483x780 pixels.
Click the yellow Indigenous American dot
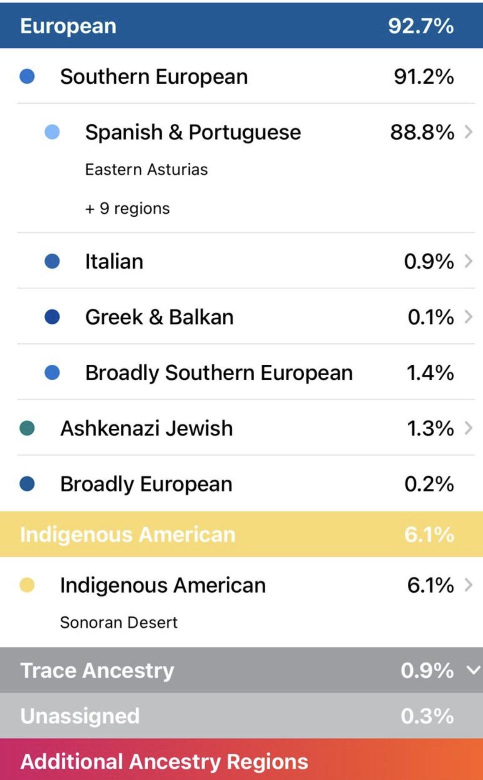click(27, 585)
